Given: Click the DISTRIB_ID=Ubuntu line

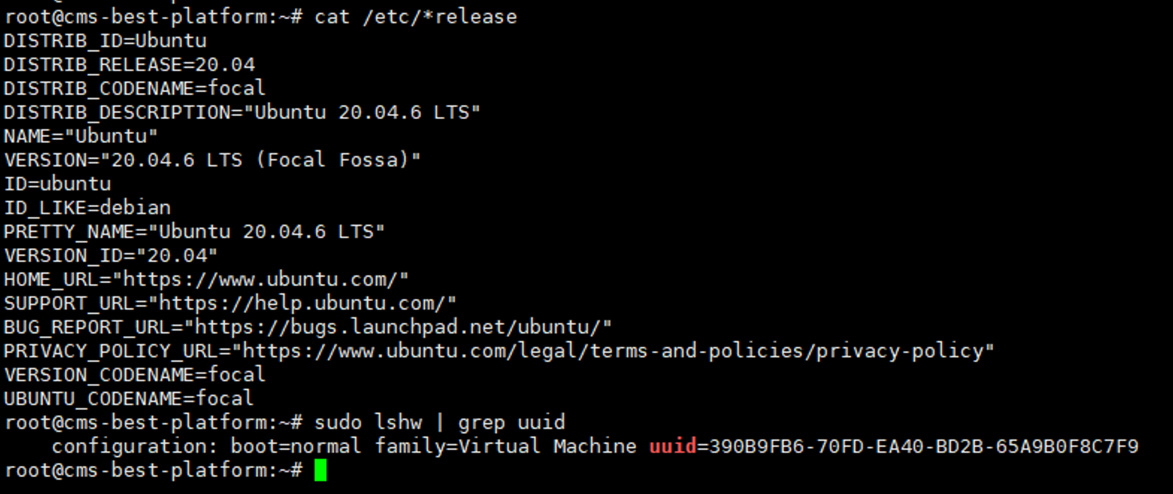Looking at the screenshot, I should [x=105, y=41].
